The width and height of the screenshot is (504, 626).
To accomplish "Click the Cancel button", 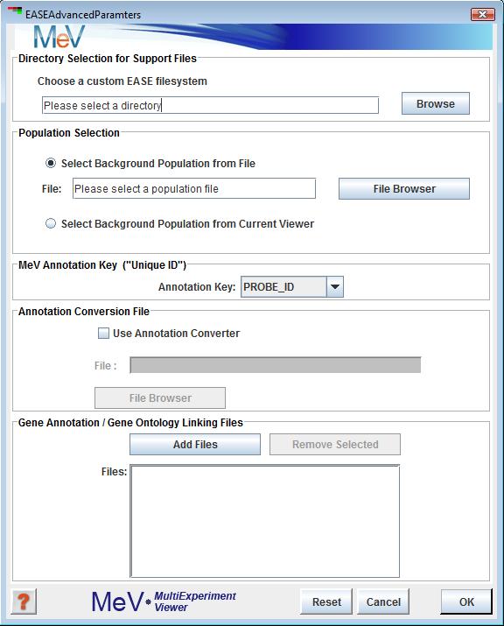I will pyautogui.click(x=383, y=601).
